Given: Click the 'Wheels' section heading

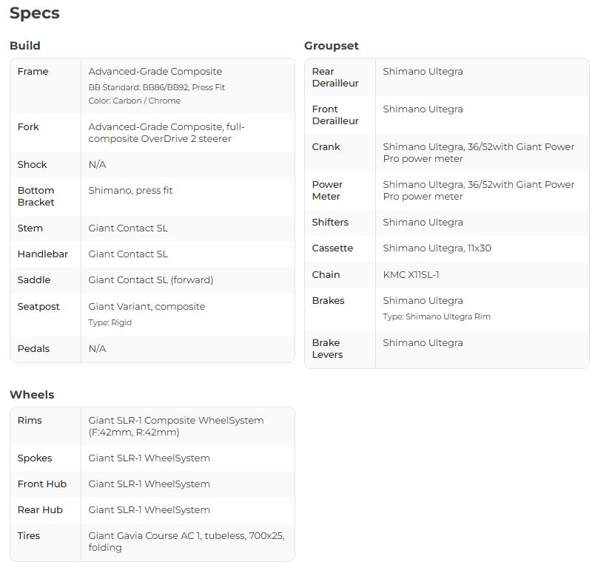Looking at the screenshot, I should pyautogui.click(x=33, y=395).
